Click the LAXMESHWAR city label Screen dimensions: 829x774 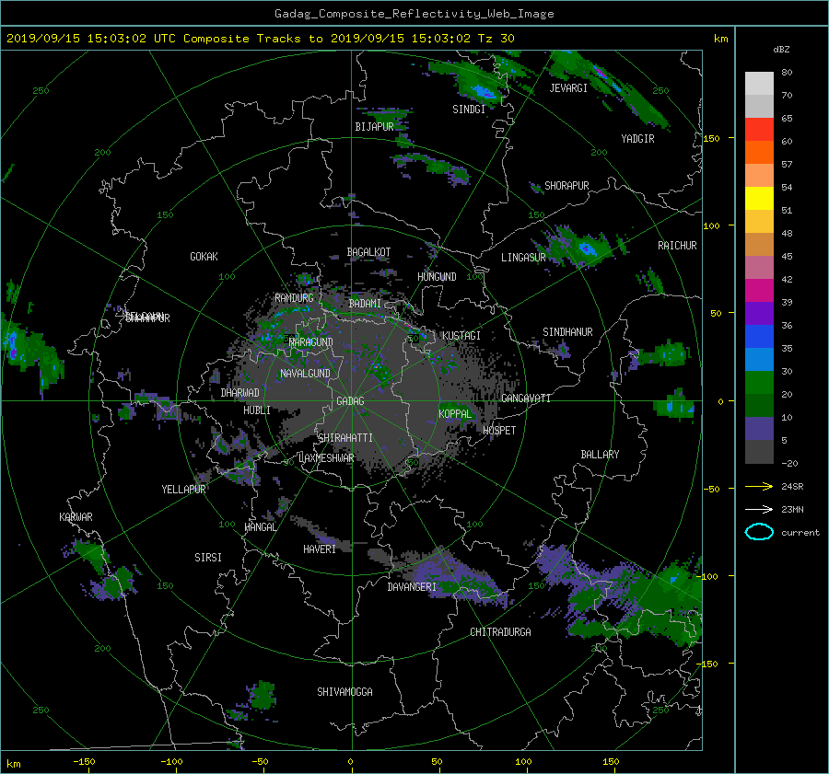click(x=326, y=458)
